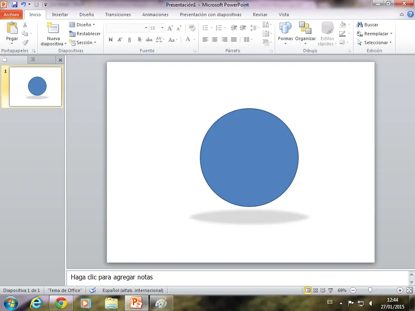Toggle Cursiva italic formatting
Viewport: 415px width, 311px height.
coord(120,40)
